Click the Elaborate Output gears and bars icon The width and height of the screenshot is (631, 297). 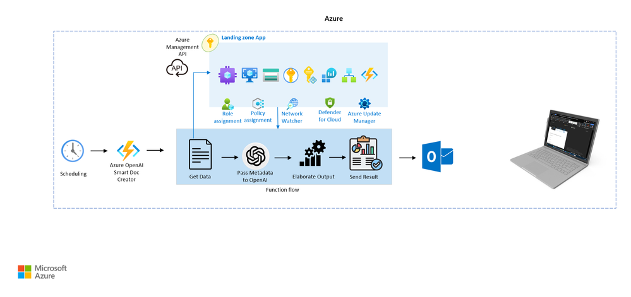[x=313, y=153]
